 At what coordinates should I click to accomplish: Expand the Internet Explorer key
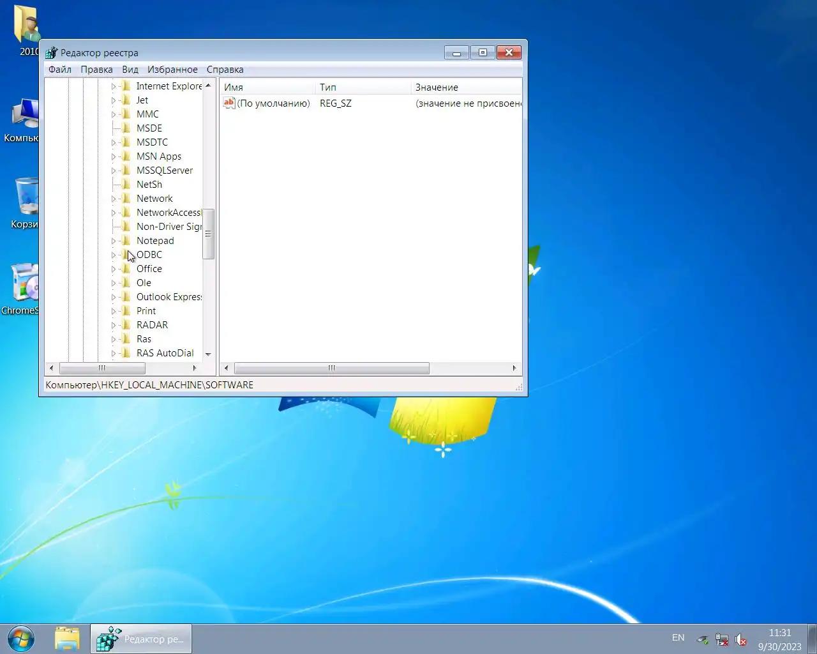point(114,86)
